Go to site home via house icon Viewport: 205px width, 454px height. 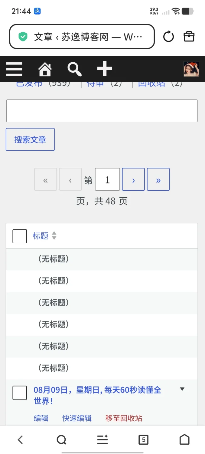[x=45, y=69]
